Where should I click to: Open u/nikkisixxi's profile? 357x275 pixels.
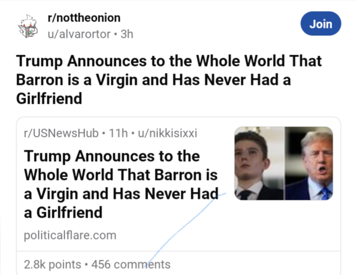[x=167, y=134]
